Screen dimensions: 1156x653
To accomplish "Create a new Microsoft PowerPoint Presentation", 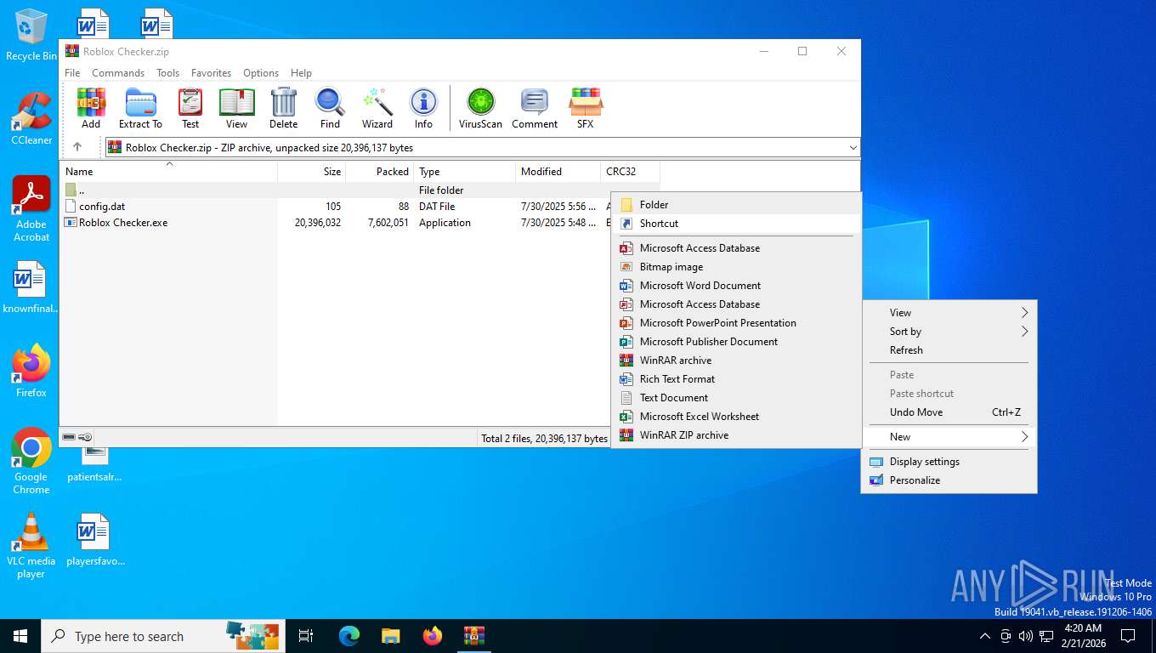I will [736, 323].
